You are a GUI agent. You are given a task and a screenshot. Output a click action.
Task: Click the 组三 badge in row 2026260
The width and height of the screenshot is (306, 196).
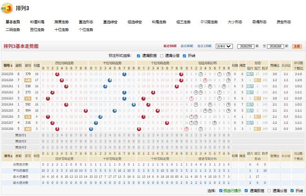pos(257,80)
